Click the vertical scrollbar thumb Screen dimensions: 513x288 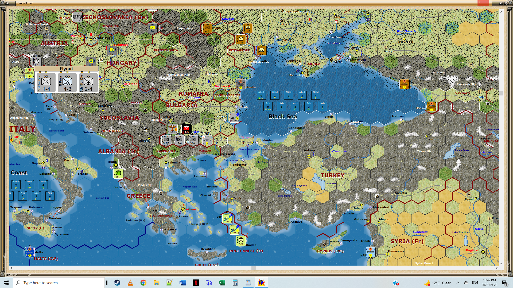(501, 93)
